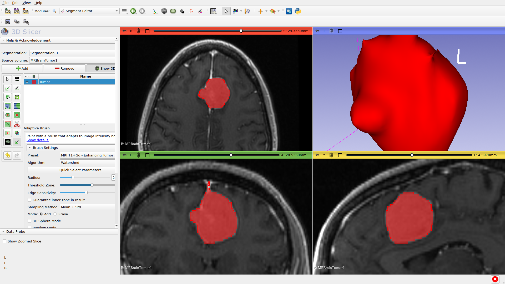
Task: Open the Algorithm dropdown showing Watershed
Action: click(87, 163)
